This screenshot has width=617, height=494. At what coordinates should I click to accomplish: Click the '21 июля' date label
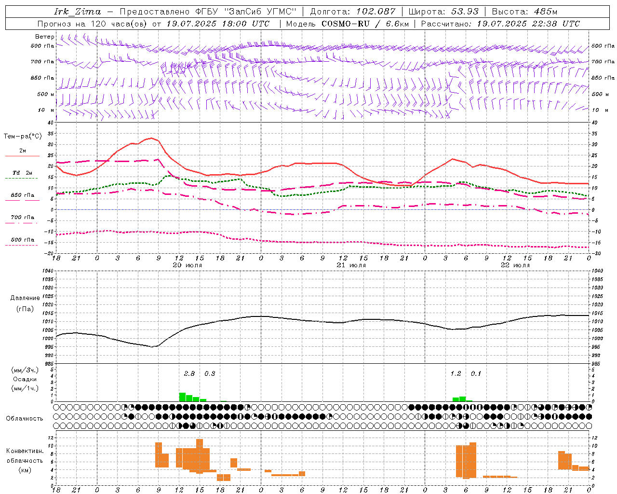[351, 265]
